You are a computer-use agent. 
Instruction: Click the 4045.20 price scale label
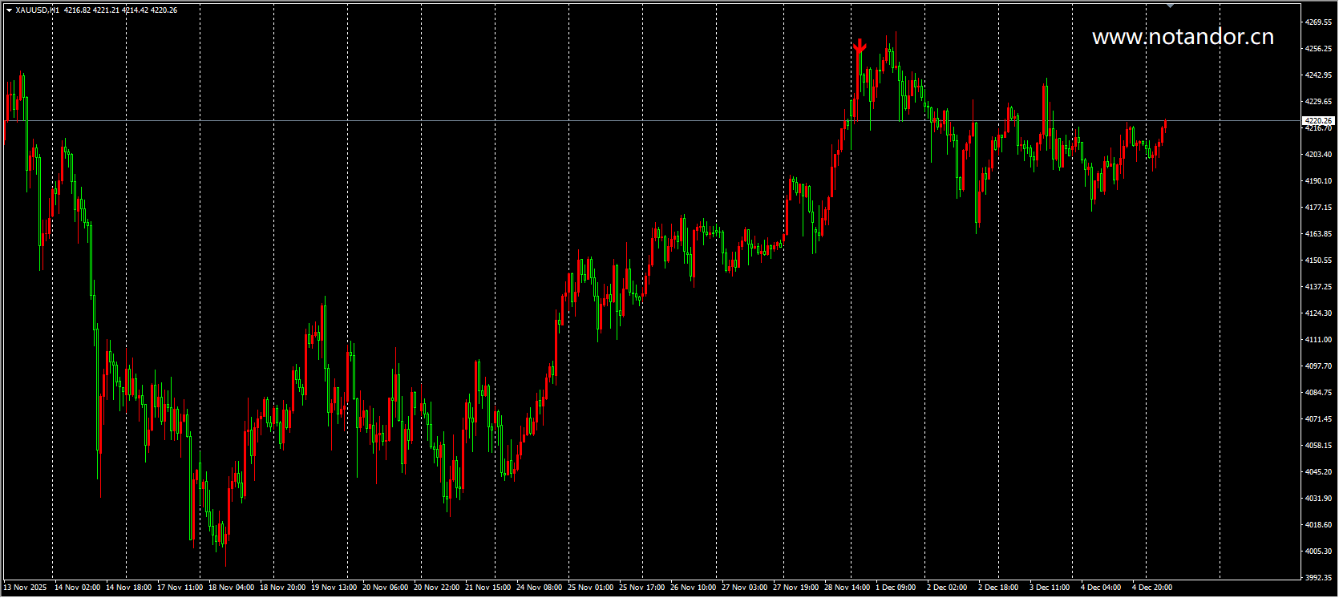[x=1318, y=472]
